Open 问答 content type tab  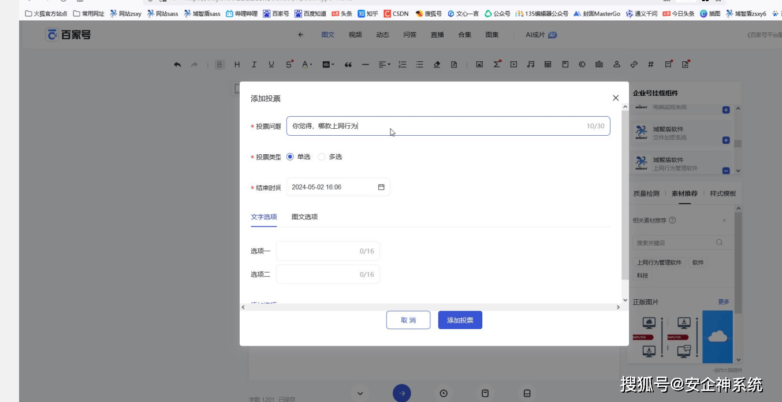(410, 35)
